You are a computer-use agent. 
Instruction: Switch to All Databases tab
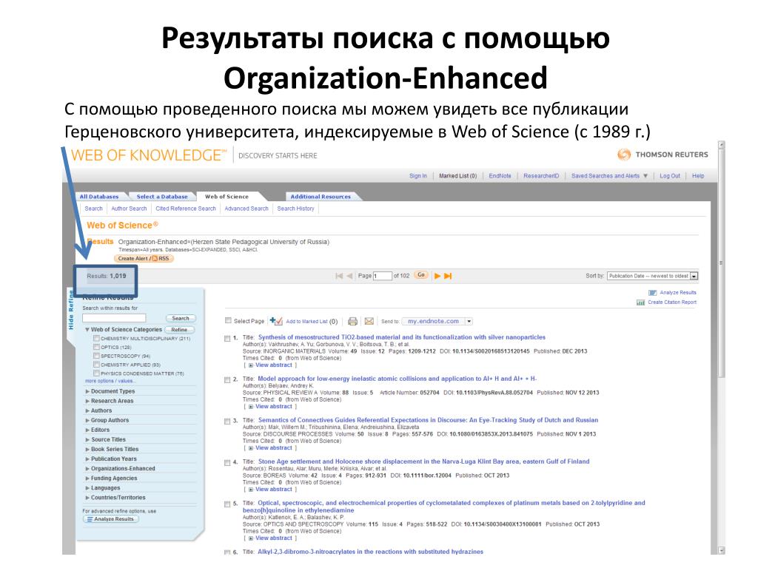99,197
